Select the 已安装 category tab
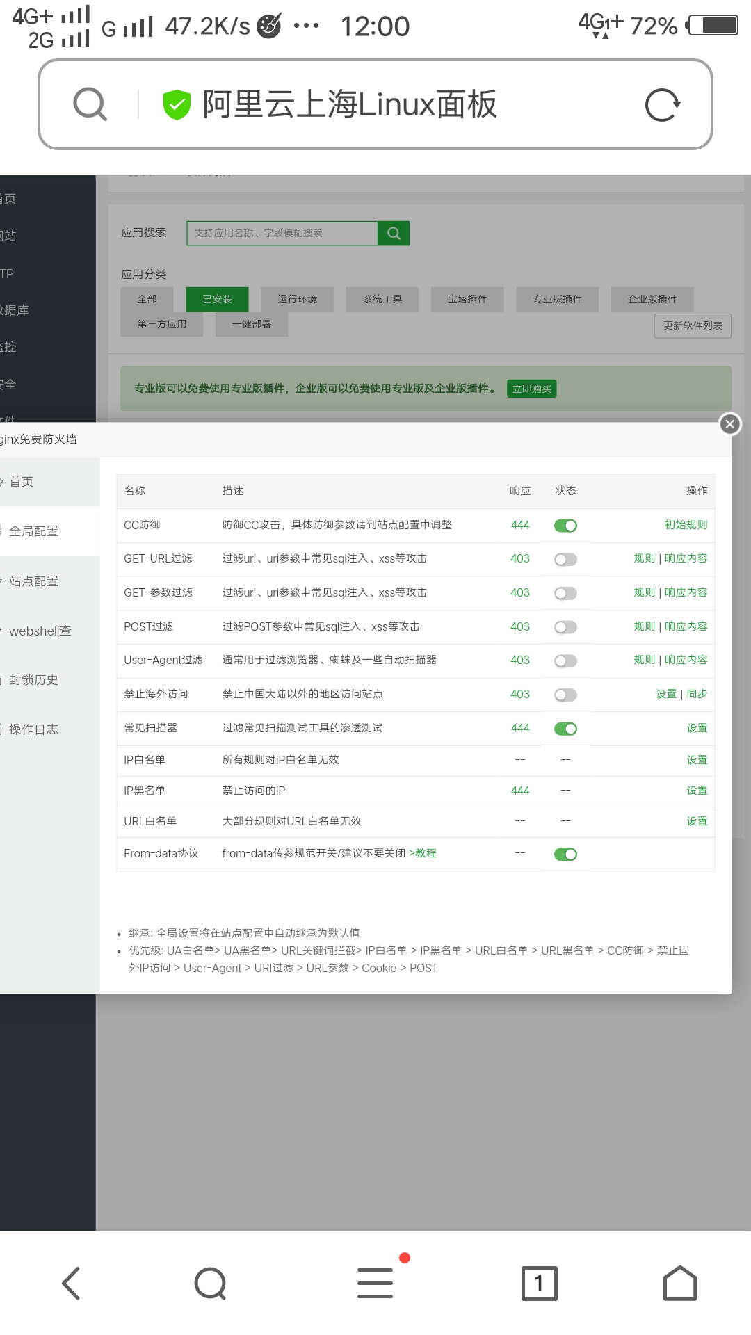Screen dimensions: 751x1335 pyautogui.click(x=217, y=299)
